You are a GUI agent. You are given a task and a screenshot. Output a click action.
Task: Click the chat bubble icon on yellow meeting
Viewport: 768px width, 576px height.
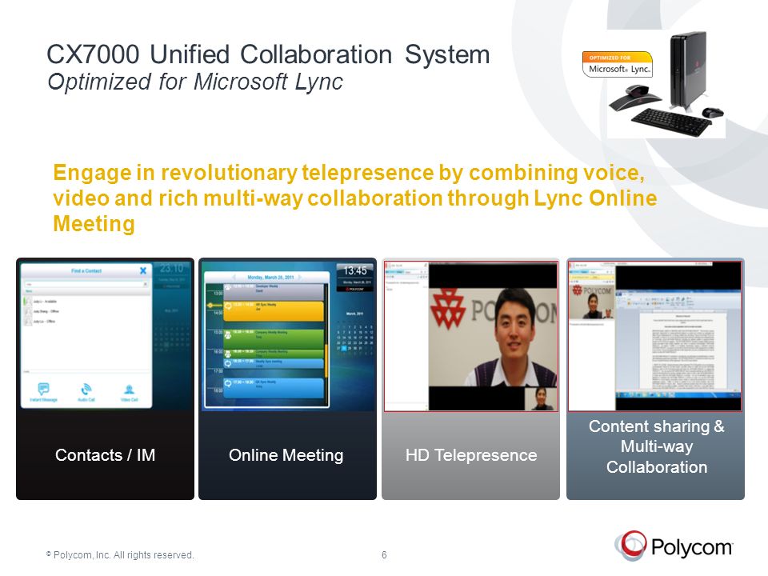(228, 306)
